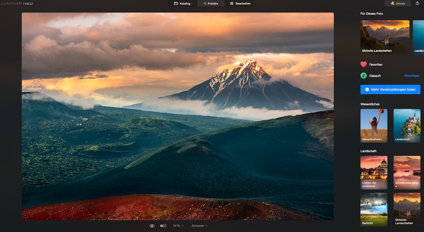Expand the Aktionen dropdown menu
Viewport: 424px width, 232px height.
point(199,226)
